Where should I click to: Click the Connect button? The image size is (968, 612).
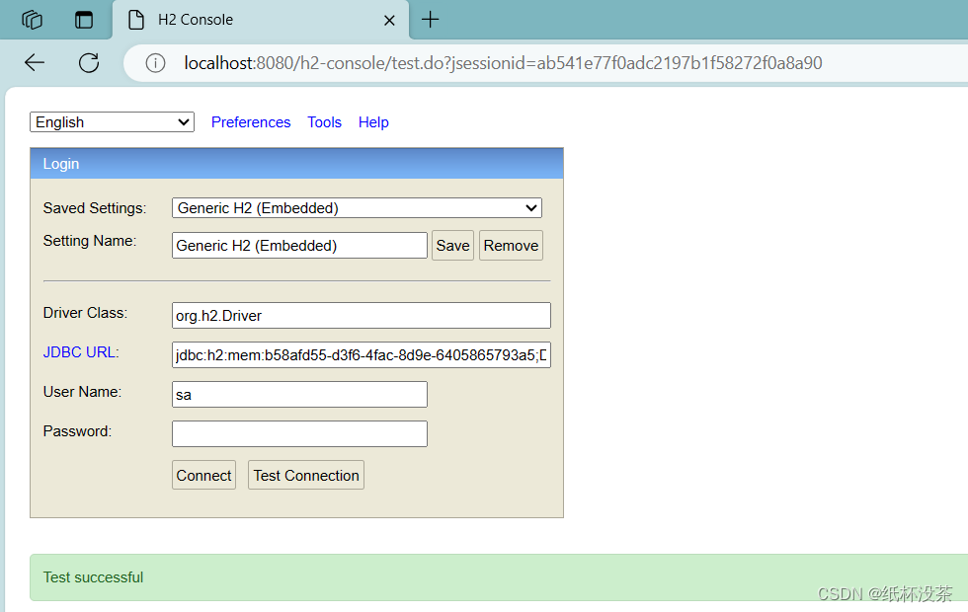[x=202, y=475]
